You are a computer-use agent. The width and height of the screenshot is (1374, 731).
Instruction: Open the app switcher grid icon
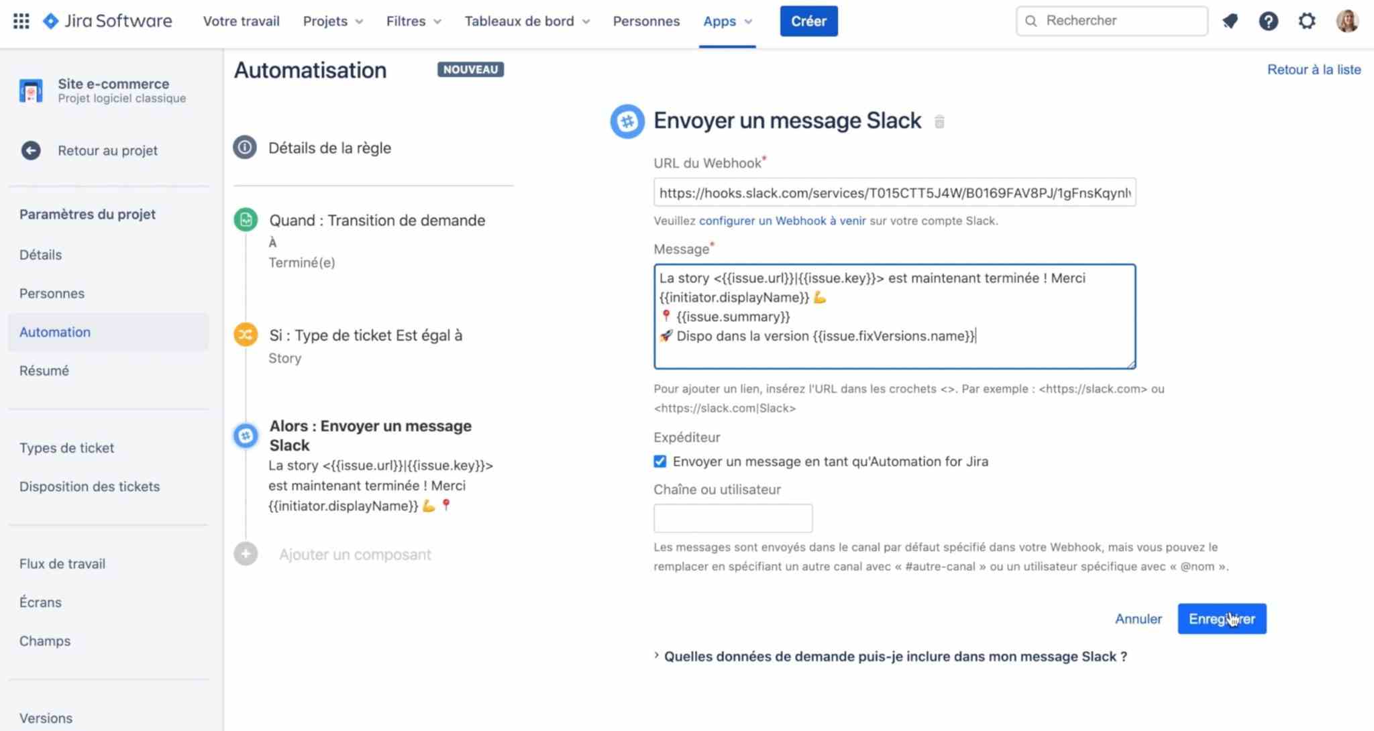21,21
